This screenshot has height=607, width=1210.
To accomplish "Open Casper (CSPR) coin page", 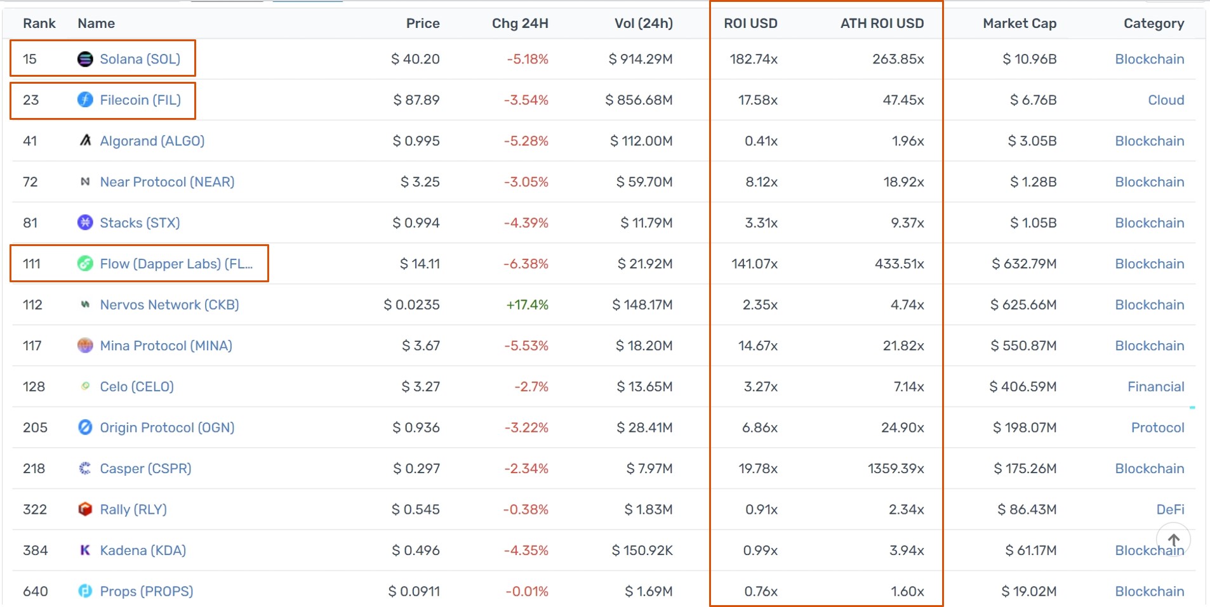I will tap(145, 468).
